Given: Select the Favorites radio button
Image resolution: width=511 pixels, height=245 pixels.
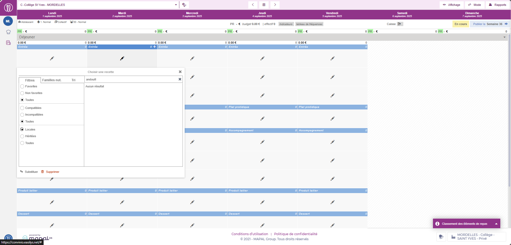Looking at the screenshot, I should click(22, 86).
